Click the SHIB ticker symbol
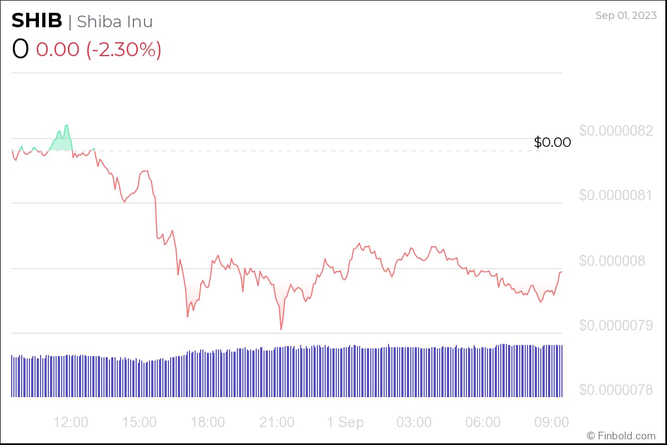The width and height of the screenshot is (667, 445). [37, 21]
